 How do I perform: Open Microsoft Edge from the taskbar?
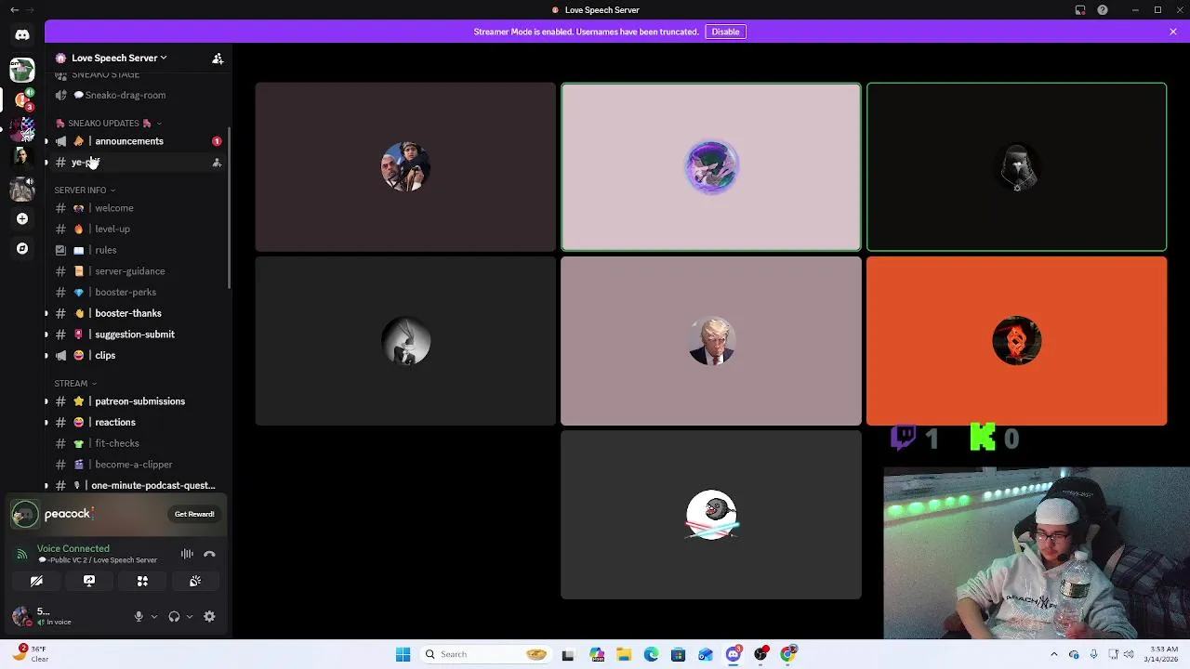(651, 654)
